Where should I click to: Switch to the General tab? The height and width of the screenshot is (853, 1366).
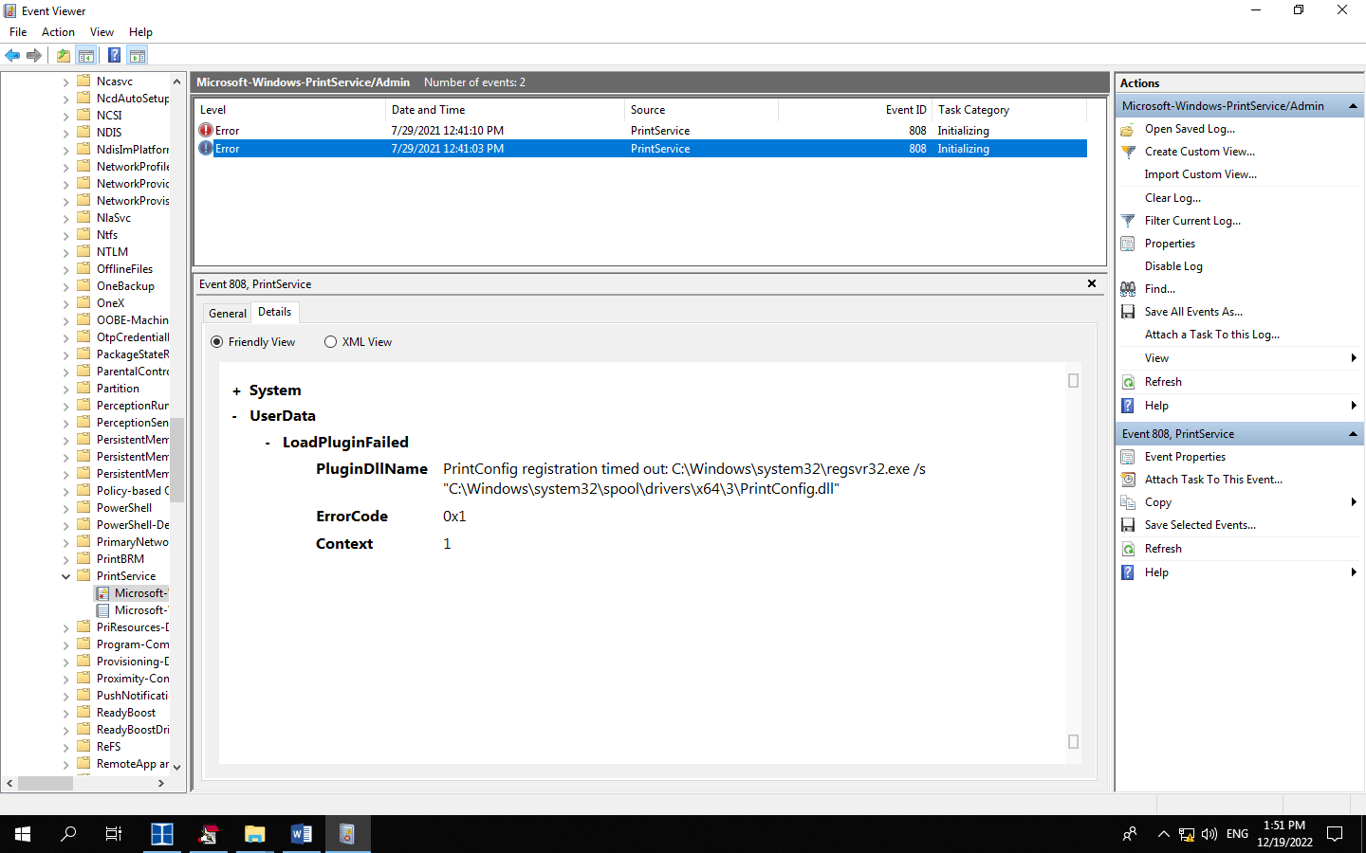pos(227,314)
